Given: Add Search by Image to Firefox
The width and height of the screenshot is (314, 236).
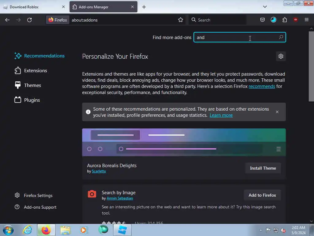Looking at the screenshot, I should [x=262, y=195].
